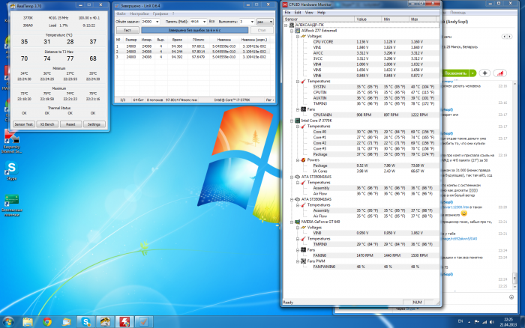The width and height of the screenshot is (525, 328).
Task: Collapse the NVIDIA GeForce GT 640 node
Action: (292, 222)
